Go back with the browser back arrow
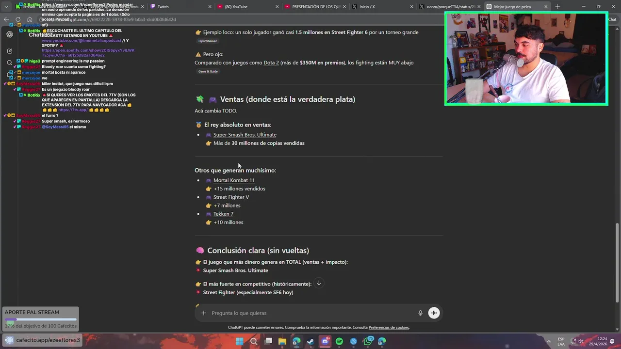This screenshot has height=349, width=621. 6,19
